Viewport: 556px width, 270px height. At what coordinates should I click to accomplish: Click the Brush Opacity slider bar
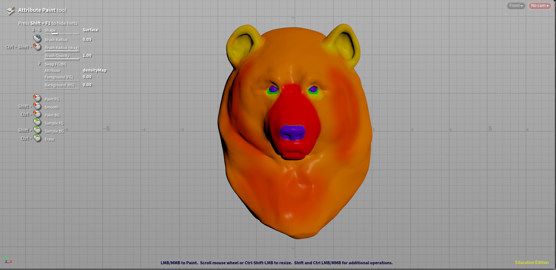coord(62,59)
